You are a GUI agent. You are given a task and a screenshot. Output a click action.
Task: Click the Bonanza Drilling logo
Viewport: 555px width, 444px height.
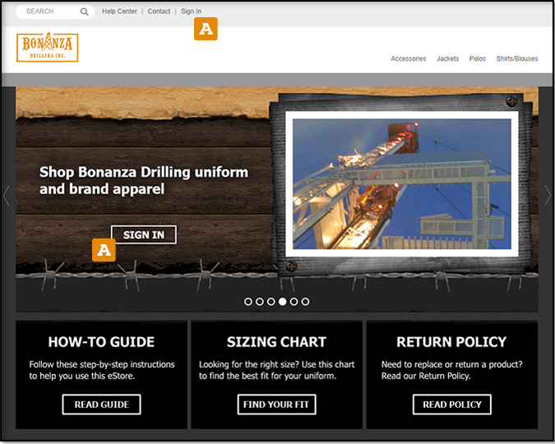click(x=47, y=47)
